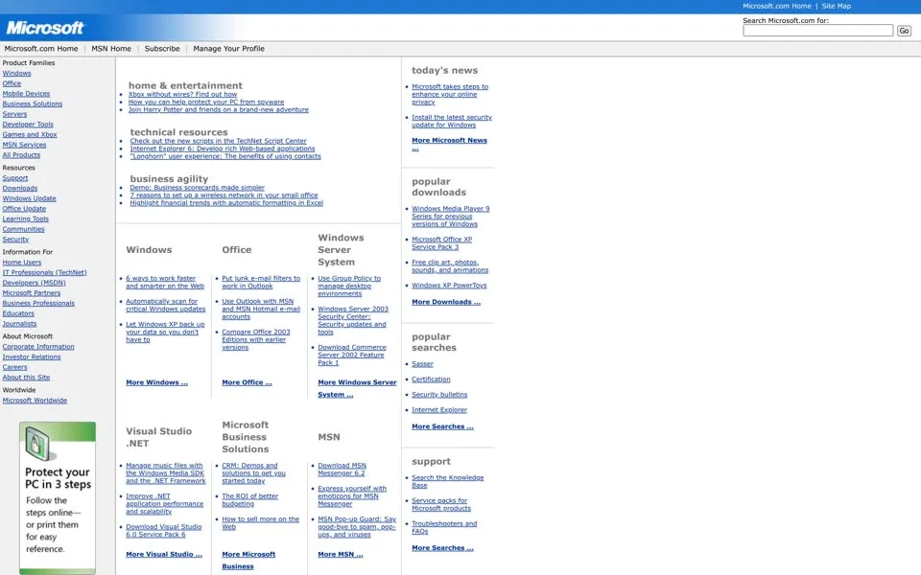Open Excel automatic formatting article

click(x=226, y=202)
